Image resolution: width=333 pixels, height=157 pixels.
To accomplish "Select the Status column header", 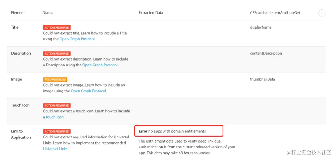I will tap(48, 13).
